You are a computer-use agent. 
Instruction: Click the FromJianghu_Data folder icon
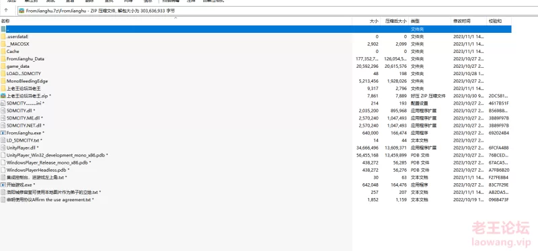pyautogui.click(x=3, y=59)
